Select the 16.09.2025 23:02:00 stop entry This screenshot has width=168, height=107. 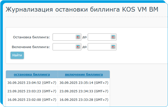(x=32, y=100)
